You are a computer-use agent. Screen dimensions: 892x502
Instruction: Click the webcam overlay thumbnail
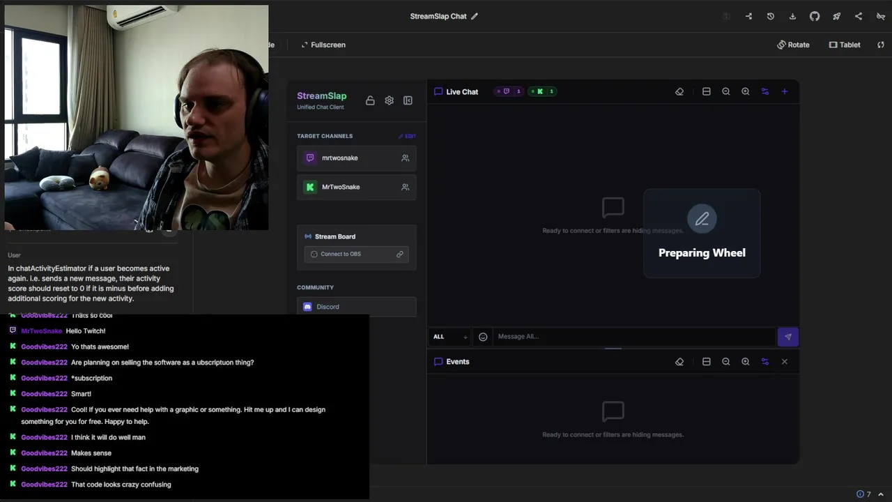[137, 118]
